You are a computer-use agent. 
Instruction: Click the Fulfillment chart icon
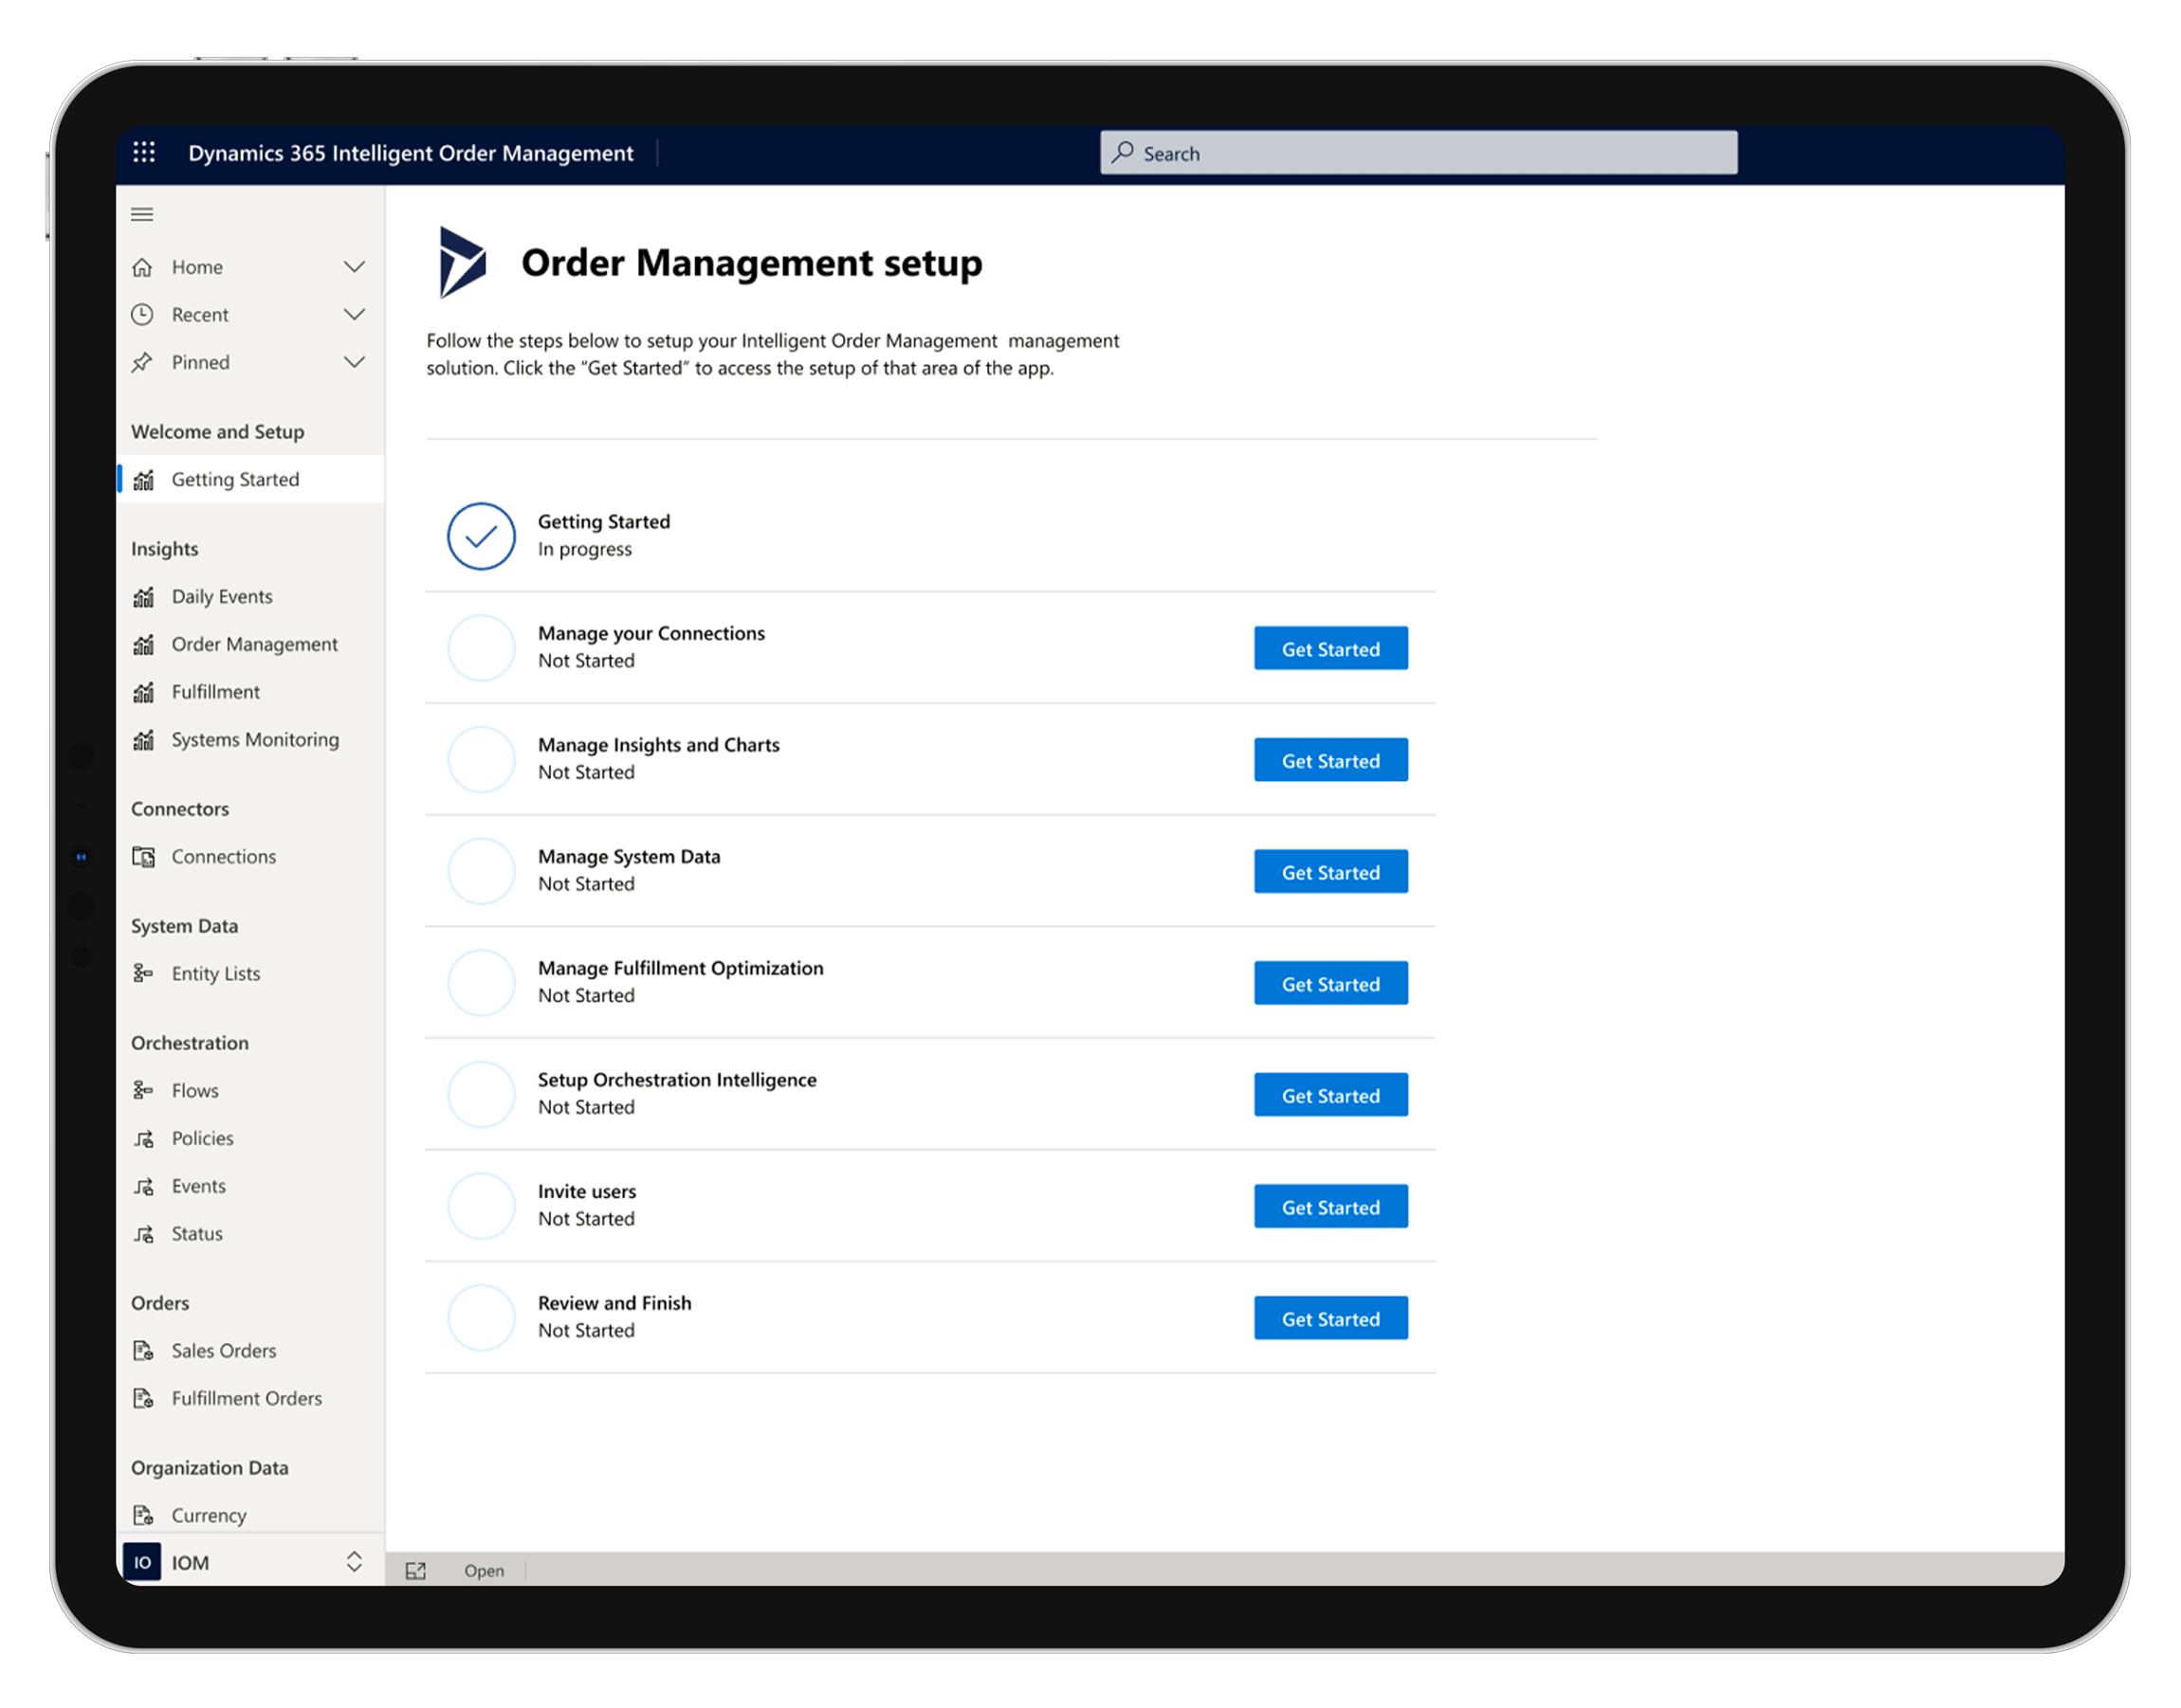144,692
